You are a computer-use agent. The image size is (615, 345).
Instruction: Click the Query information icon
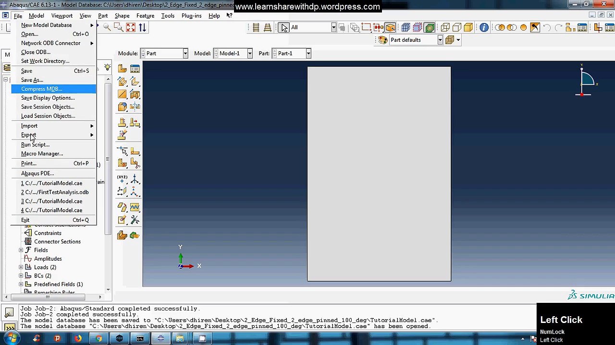tap(484, 27)
